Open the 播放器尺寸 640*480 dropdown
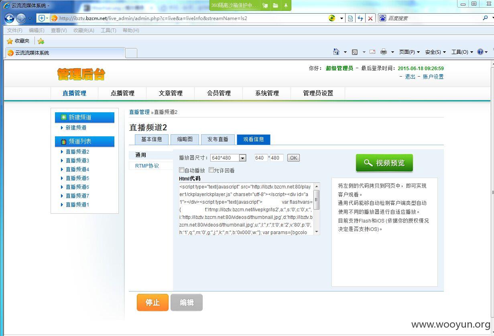Viewport: 494px width, 336px height. tap(242, 158)
